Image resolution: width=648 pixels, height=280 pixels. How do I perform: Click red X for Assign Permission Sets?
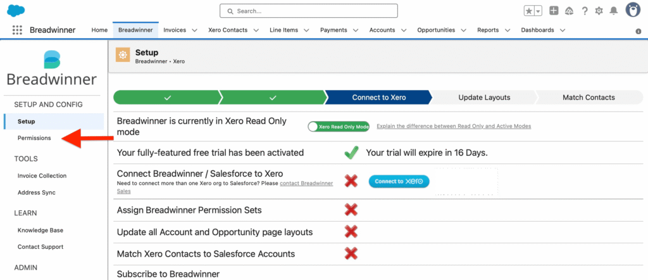click(351, 210)
